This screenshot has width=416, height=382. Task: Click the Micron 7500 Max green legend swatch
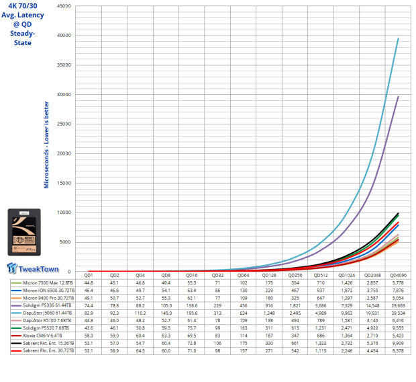point(16,282)
